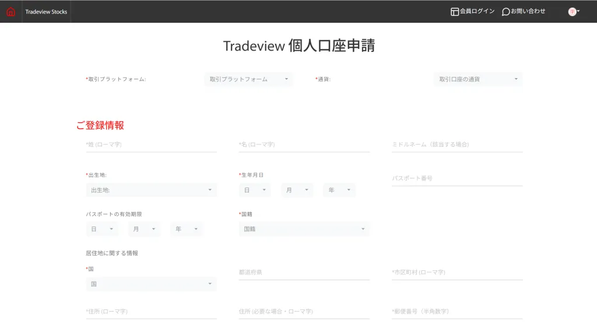The image size is (597, 335).
Task: Open the 取引口座の通貨 currency dropdown
Action: pyautogui.click(x=477, y=79)
